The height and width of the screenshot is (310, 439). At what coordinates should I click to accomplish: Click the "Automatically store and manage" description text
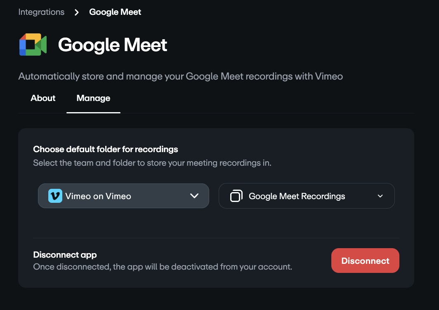tap(180, 76)
